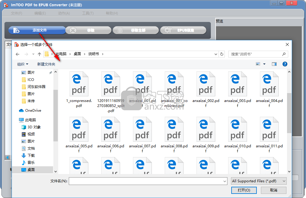Open the All Supported Files type dropdown
The height and width of the screenshot is (198, 306).
[259, 181]
